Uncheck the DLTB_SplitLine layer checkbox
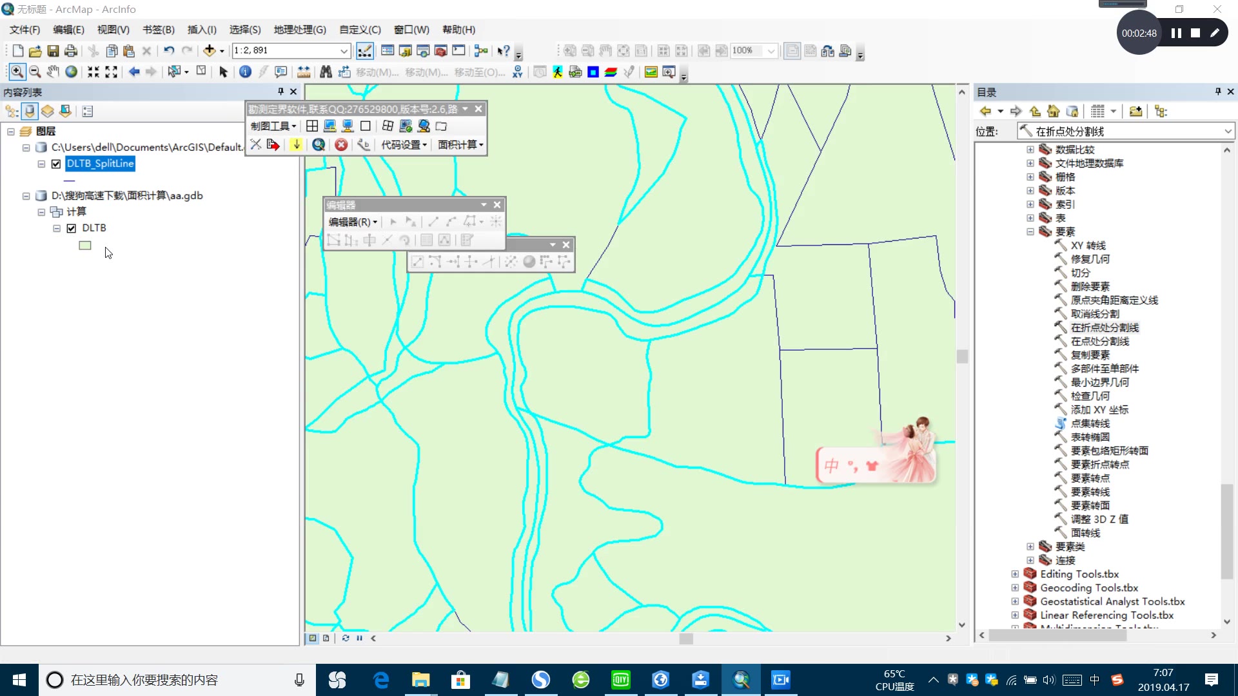1238x696 pixels. pyautogui.click(x=56, y=164)
